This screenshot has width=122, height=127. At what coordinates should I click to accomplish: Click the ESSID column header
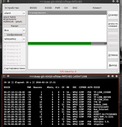pos(48,8)
